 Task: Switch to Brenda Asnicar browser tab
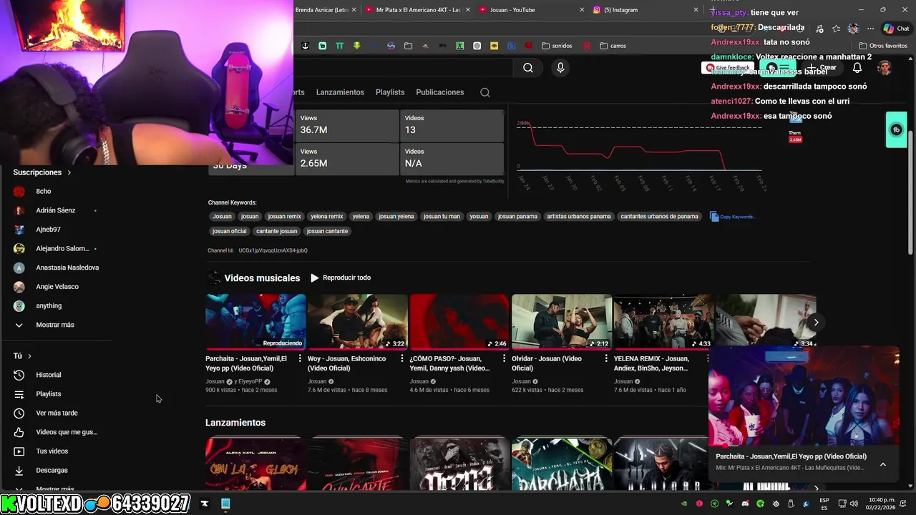326,10
